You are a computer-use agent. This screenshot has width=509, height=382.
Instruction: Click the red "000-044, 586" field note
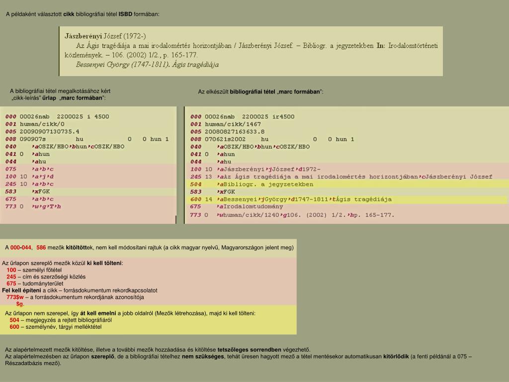click(28, 248)
